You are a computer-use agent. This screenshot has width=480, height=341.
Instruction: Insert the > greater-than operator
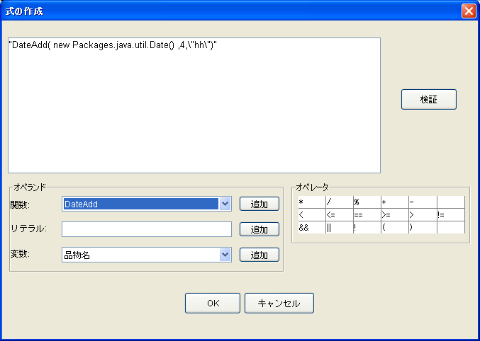423,215
